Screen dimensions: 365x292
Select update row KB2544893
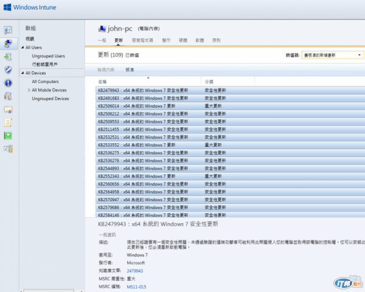click(230, 168)
